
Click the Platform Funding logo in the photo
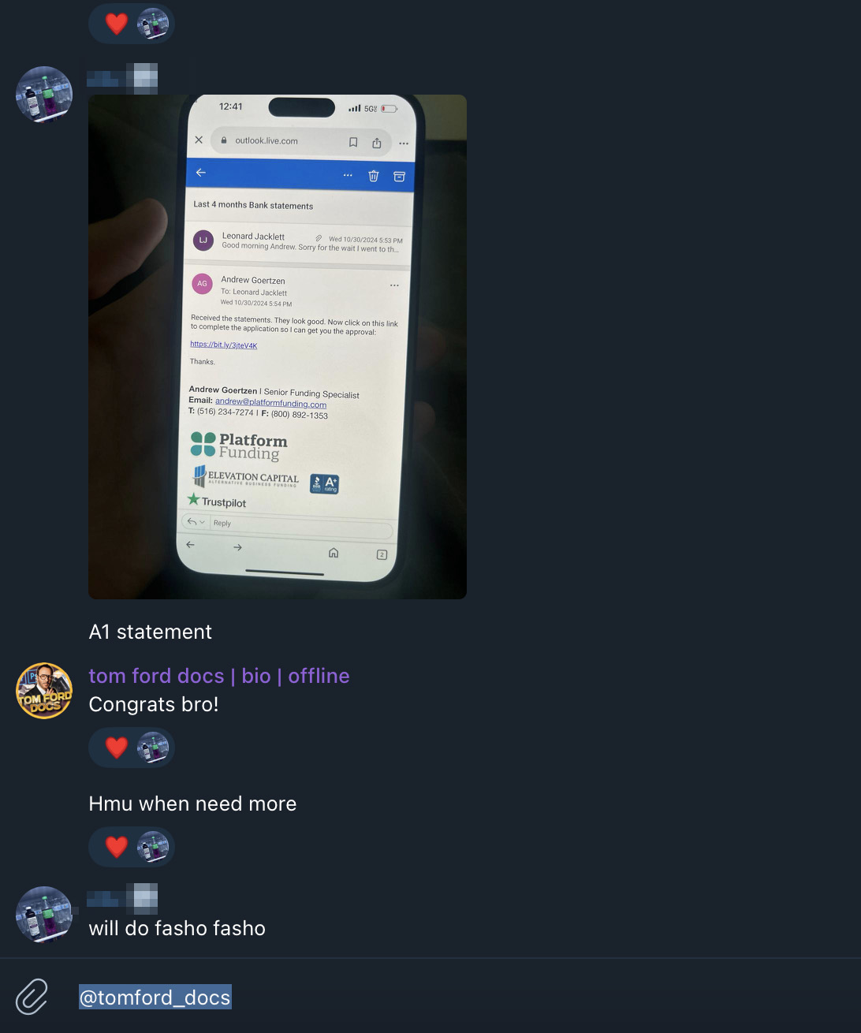click(x=239, y=446)
